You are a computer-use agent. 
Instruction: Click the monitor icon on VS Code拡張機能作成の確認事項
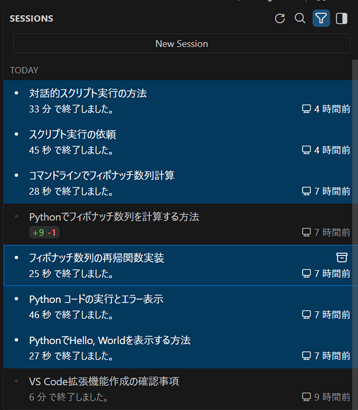click(x=306, y=397)
